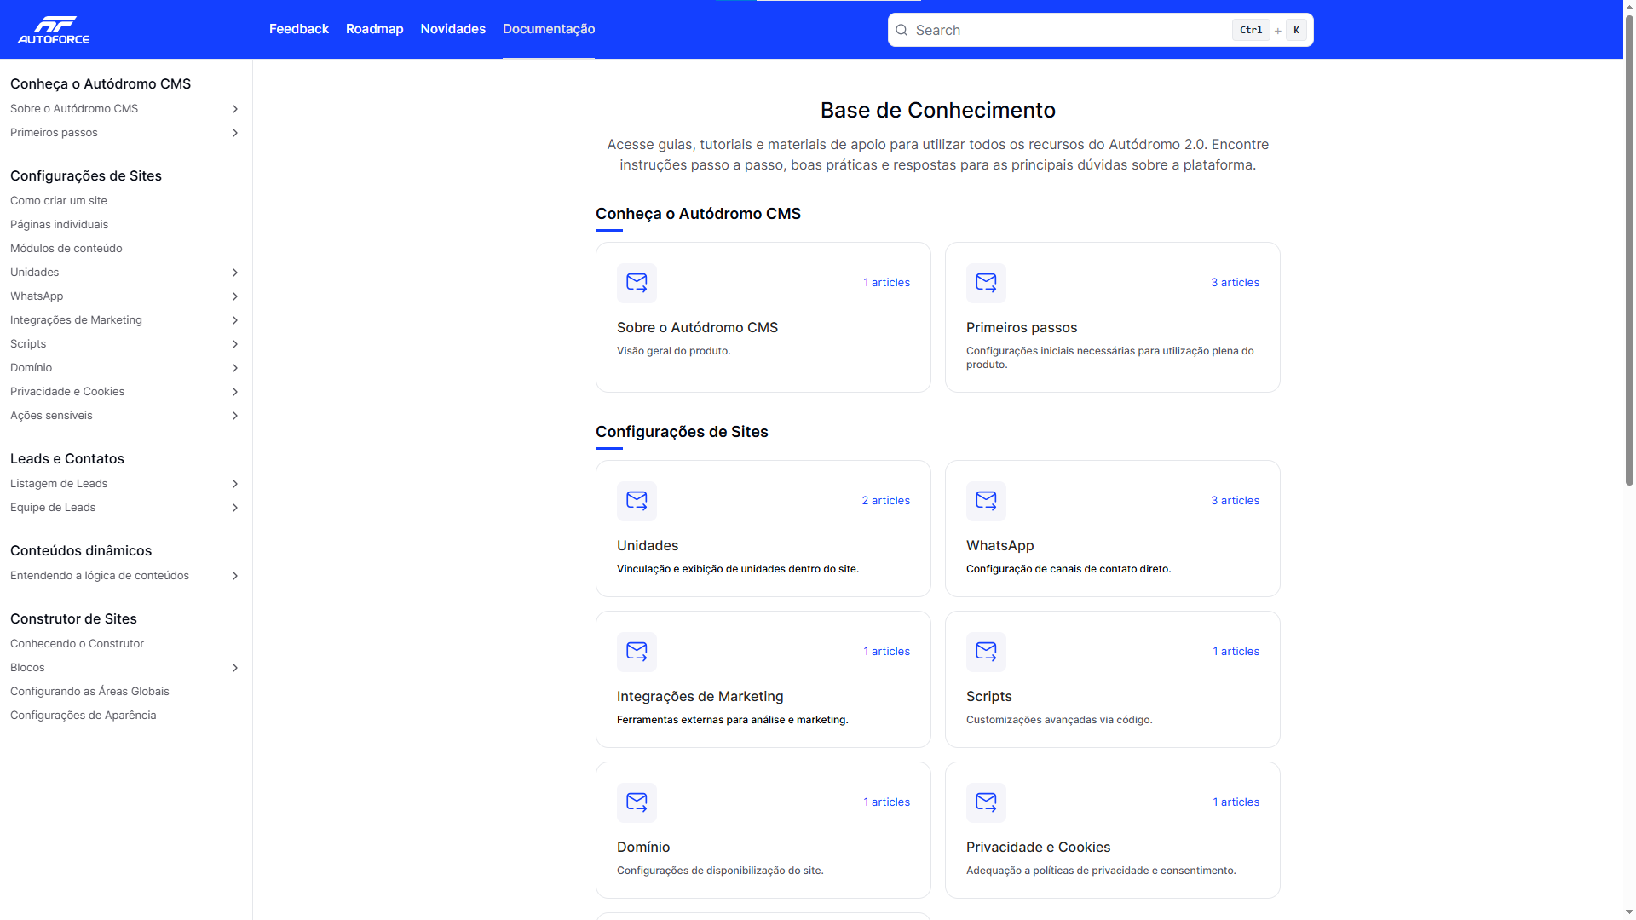
Task: Click the Domínio card icon
Action: pos(637,802)
